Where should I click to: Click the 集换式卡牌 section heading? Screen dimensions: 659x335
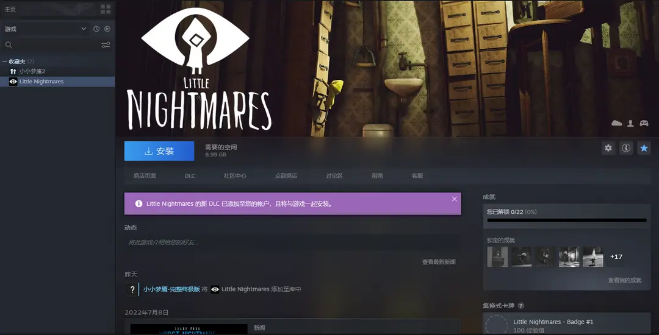(x=499, y=306)
